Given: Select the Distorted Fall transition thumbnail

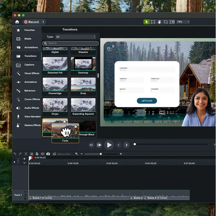Looking at the screenshot, I should (55, 64).
